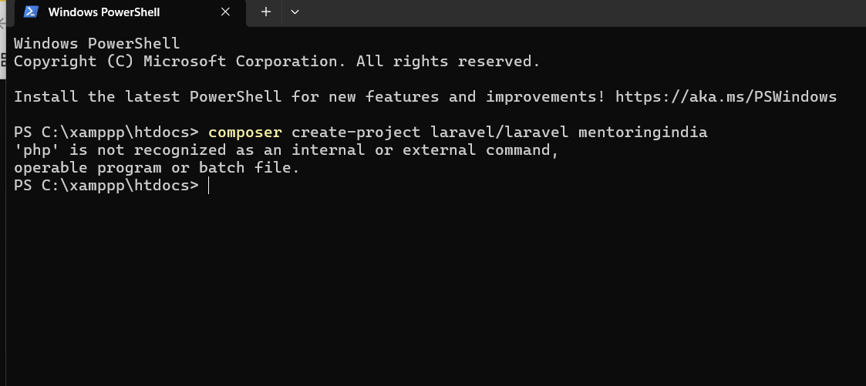866x386 pixels.
Task: Click the PowerShell icon on the tab
Action: click(x=32, y=12)
